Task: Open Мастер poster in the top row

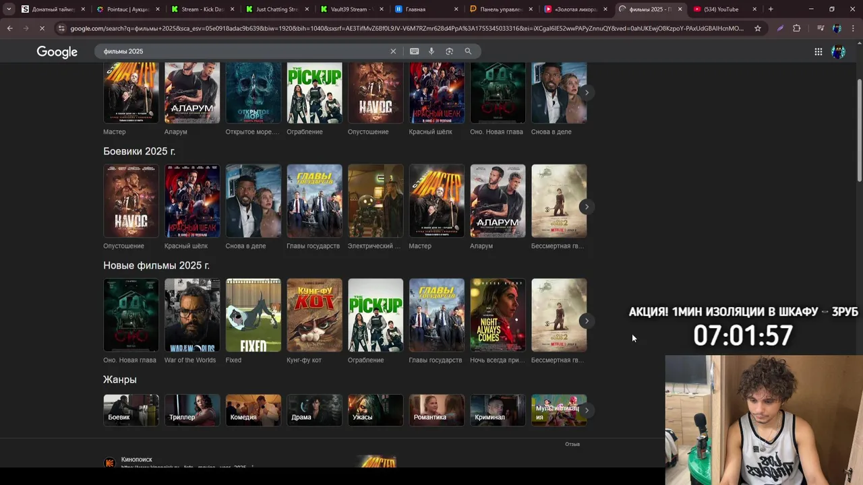Action: coord(131,93)
